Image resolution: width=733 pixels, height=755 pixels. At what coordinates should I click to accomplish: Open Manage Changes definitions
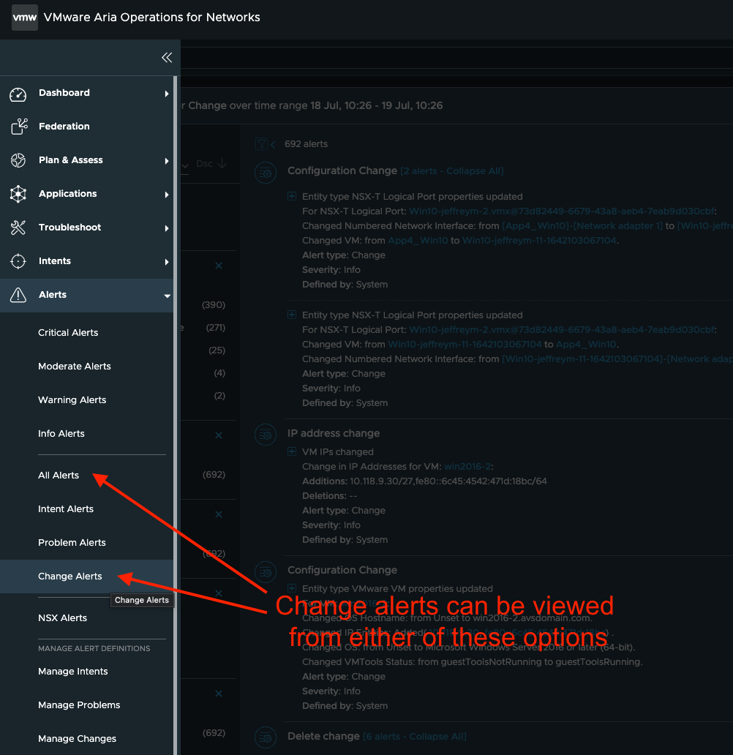(77, 739)
